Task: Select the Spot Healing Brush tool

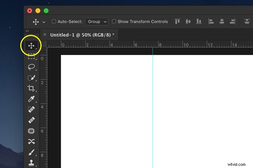Action: [x=31, y=109]
